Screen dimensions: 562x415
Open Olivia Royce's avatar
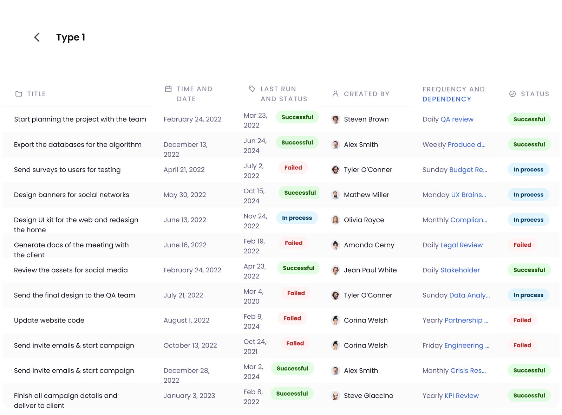(335, 220)
